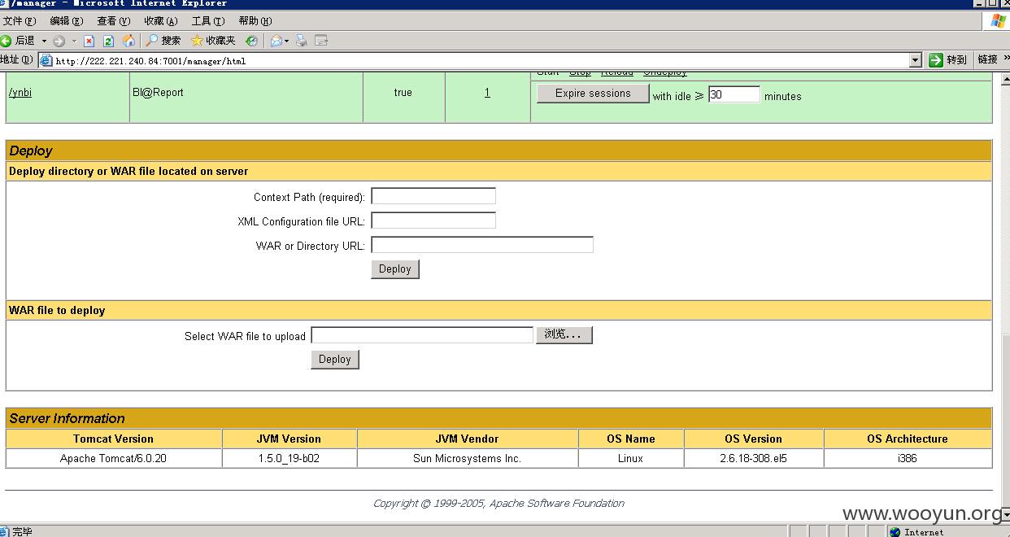The width and height of the screenshot is (1010, 537).
Task: Click the page icon in address bar
Action: tap(46, 60)
